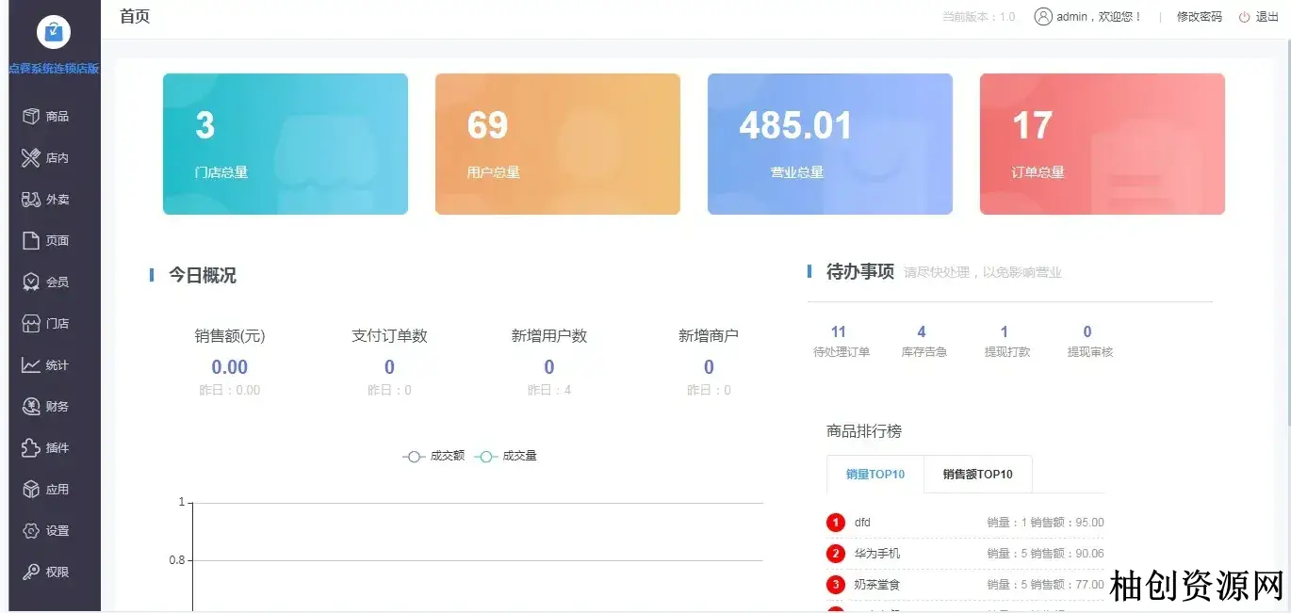Select the 外卖 delivery icon
1291x613 pixels.
pyautogui.click(x=31, y=200)
